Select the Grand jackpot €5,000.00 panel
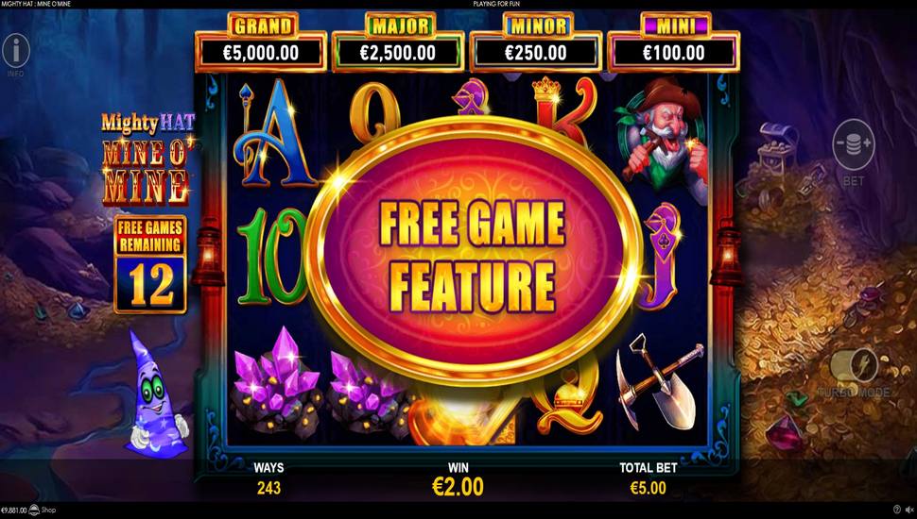 261,43
